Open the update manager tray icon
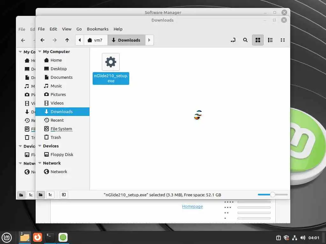Image resolution: width=326 pixels, height=244 pixels. [278, 238]
